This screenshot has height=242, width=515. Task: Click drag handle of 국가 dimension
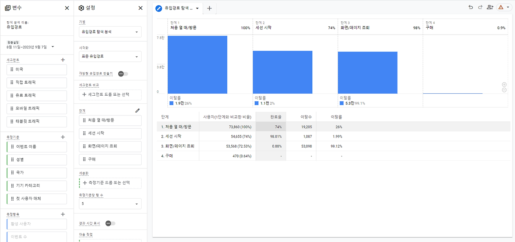(12, 172)
